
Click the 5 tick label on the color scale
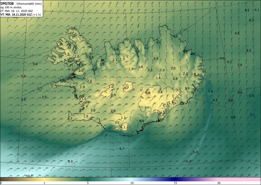coord(88,183)
